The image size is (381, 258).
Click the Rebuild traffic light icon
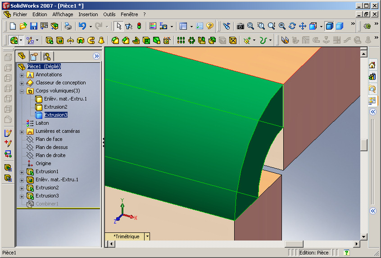click(139, 26)
